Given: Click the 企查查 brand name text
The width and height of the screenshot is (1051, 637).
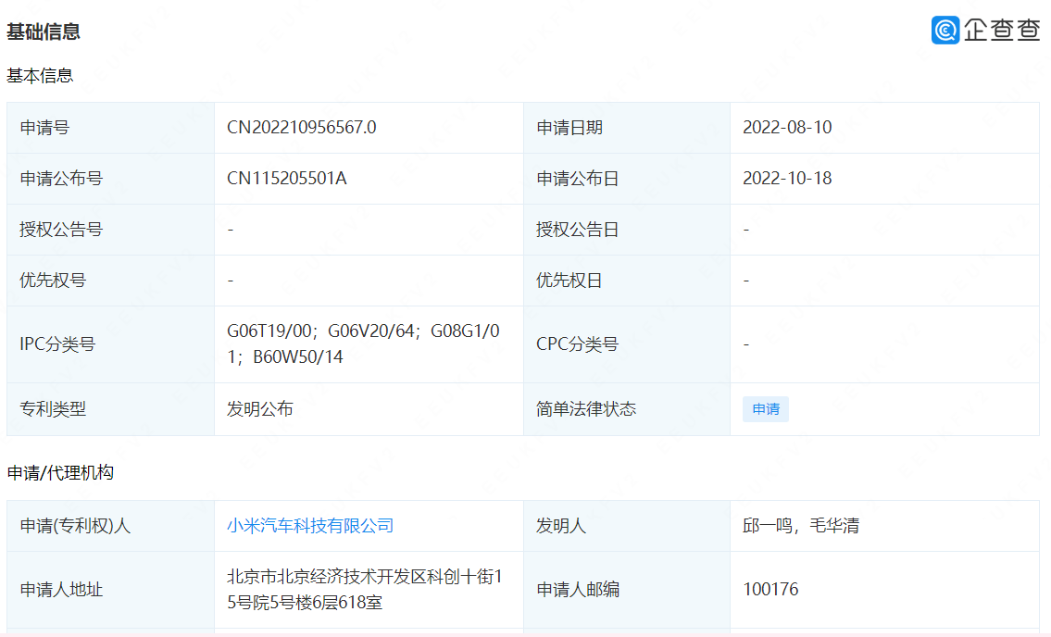Looking at the screenshot, I should pos(1003,31).
